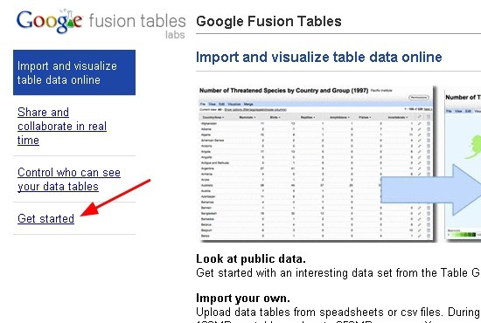Image resolution: width=481 pixels, height=323 pixels.
Task: Click the pencil edit icon in Afghanistan row
Action: pos(419,123)
